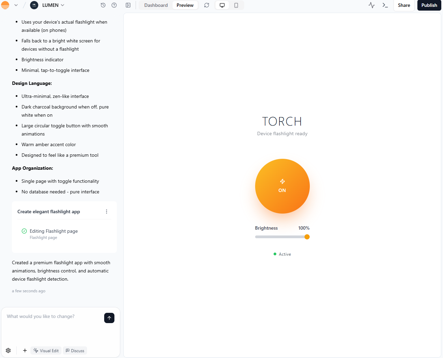The image size is (443, 358).
Task: Open the activity monitor icon
Action: tap(371, 5)
